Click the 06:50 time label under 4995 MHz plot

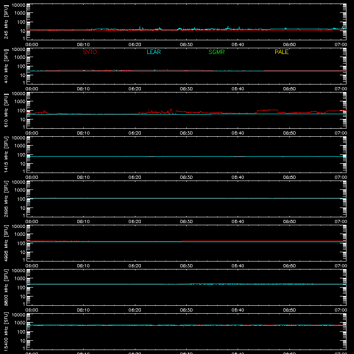click(x=289, y=266)
